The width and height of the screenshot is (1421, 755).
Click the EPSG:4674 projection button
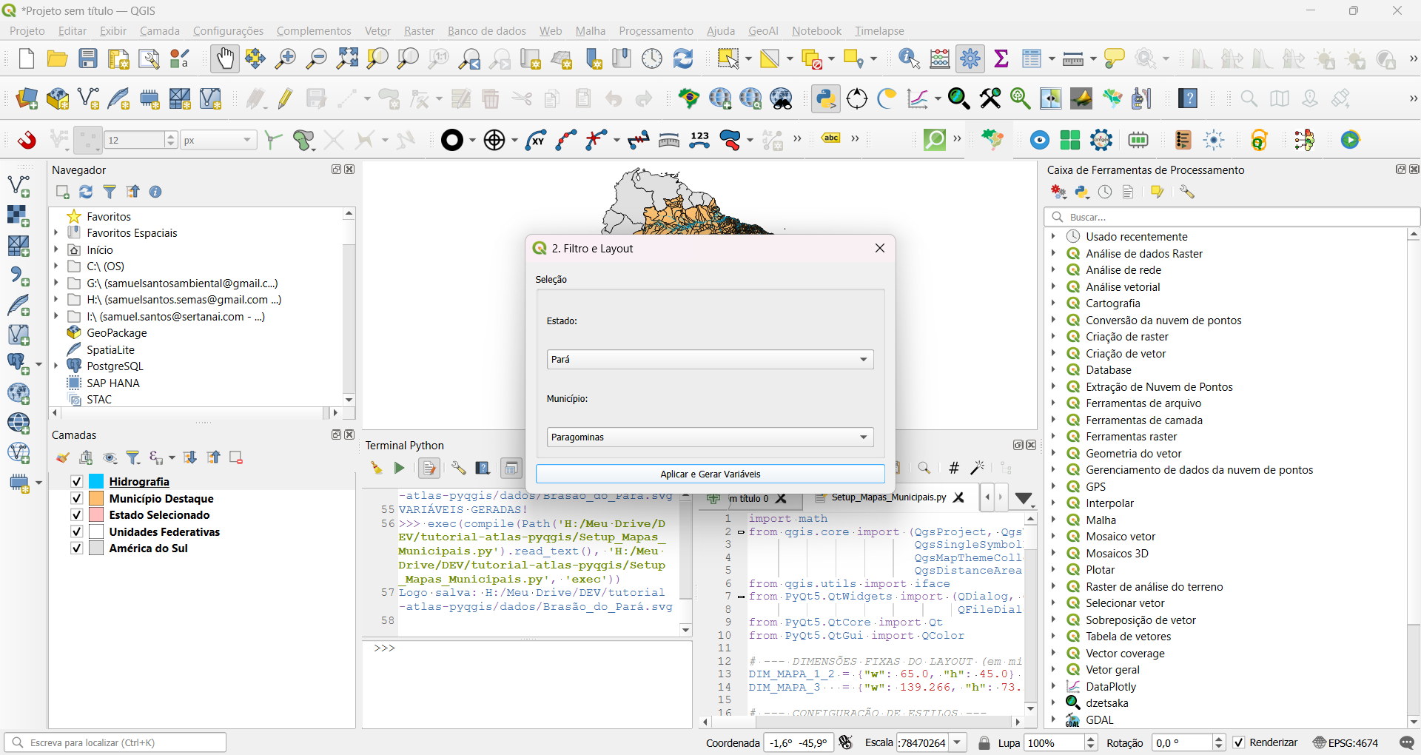click(1346, 742)
